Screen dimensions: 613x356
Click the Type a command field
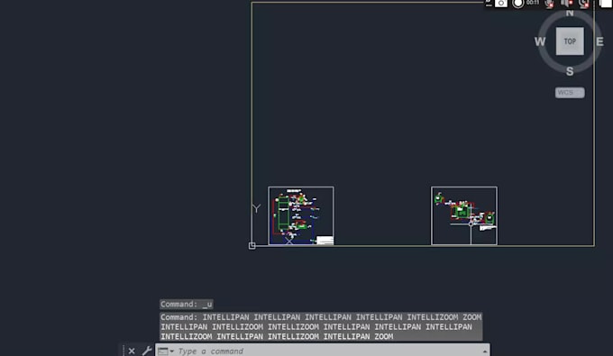[323, 351]
